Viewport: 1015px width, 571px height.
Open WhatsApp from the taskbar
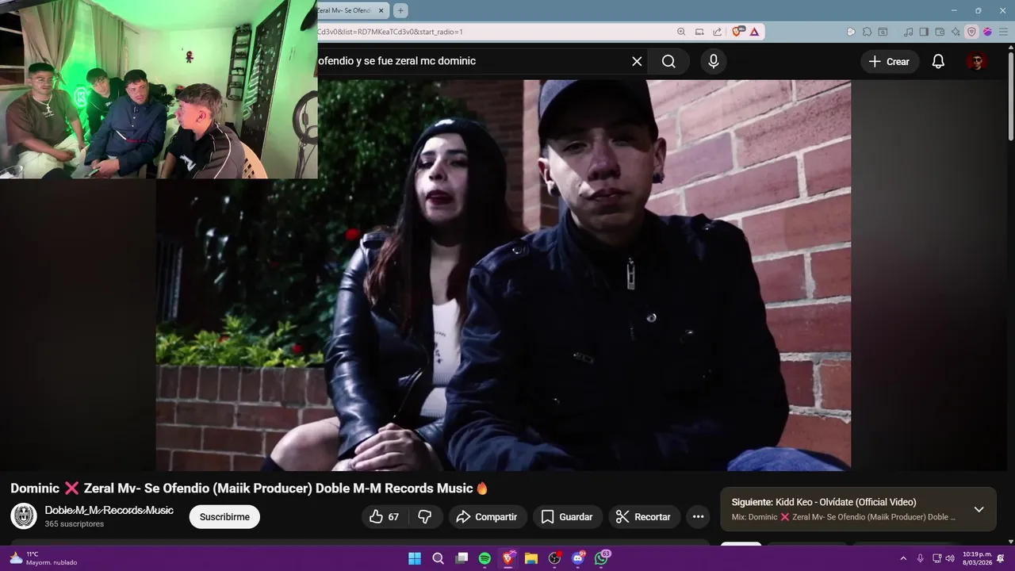pos(602,558)
